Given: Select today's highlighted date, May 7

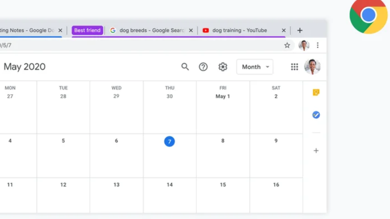Looking at the screenshot, I should 169,141.
